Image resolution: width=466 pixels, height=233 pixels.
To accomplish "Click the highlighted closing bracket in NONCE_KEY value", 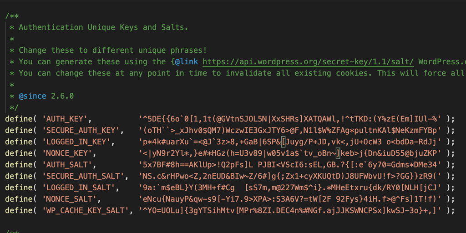I will 338,154.
